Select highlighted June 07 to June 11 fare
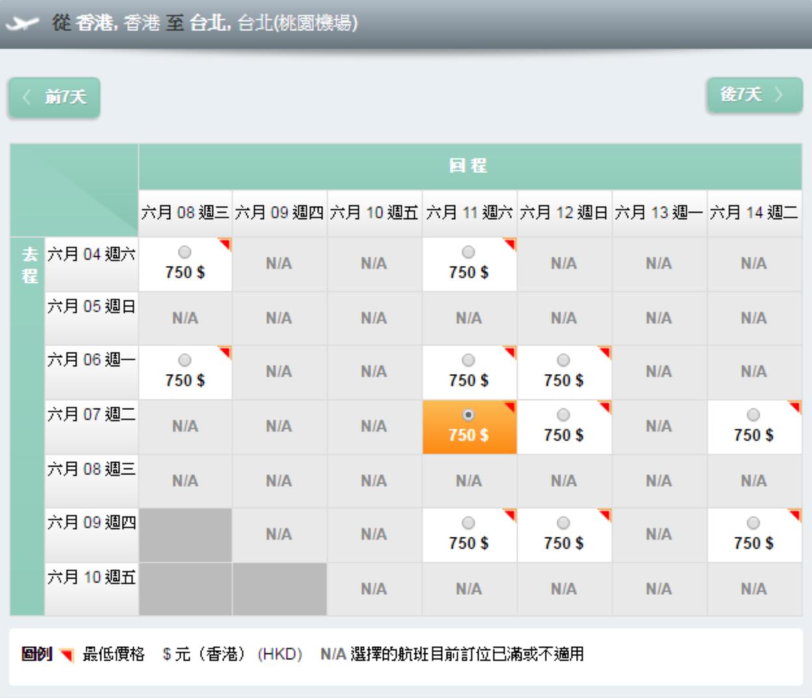 (468, 415)
